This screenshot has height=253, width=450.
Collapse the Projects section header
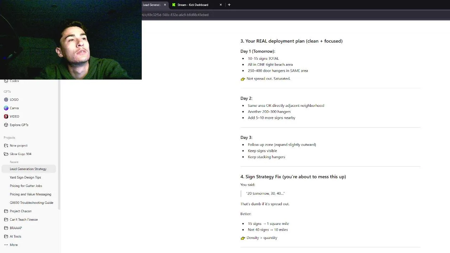coord(9,138)
